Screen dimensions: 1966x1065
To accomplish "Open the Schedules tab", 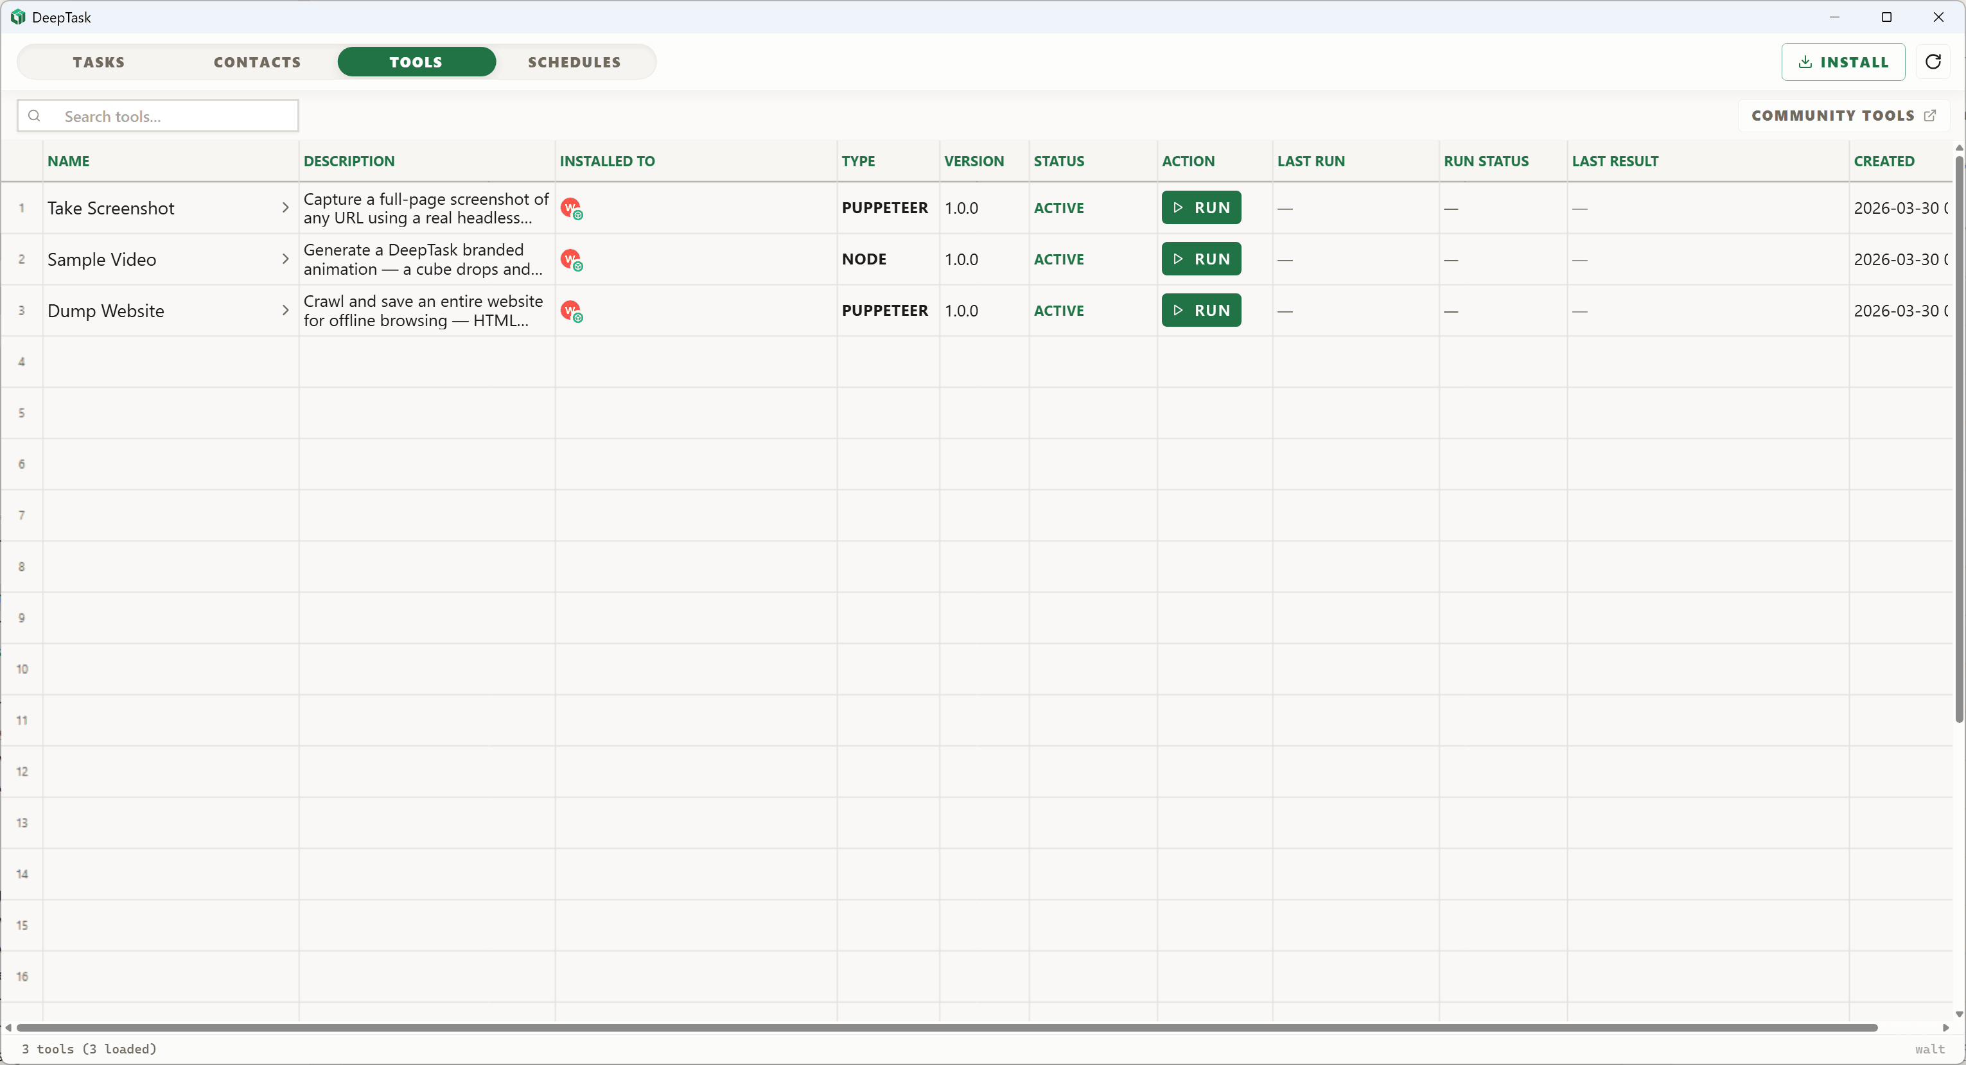I will [x=574, y=62].
